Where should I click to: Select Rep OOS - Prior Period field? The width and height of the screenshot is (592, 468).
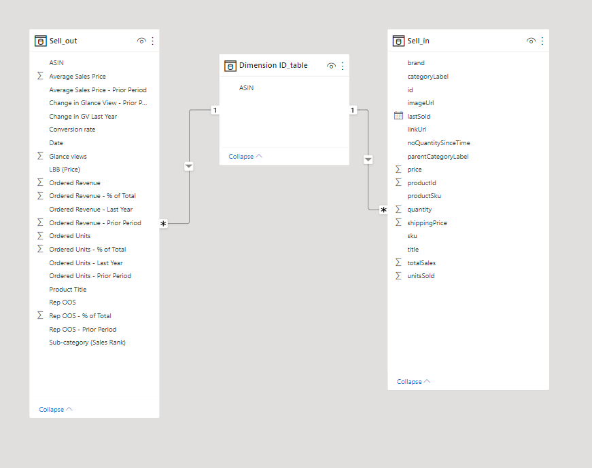coord(83,329)
